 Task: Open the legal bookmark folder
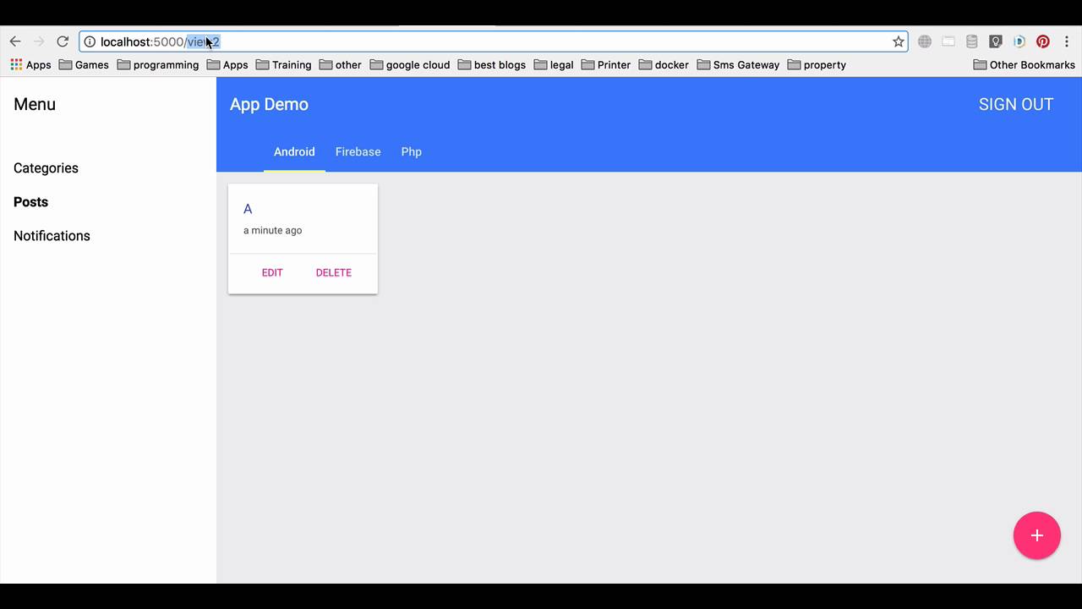[554, 64]
